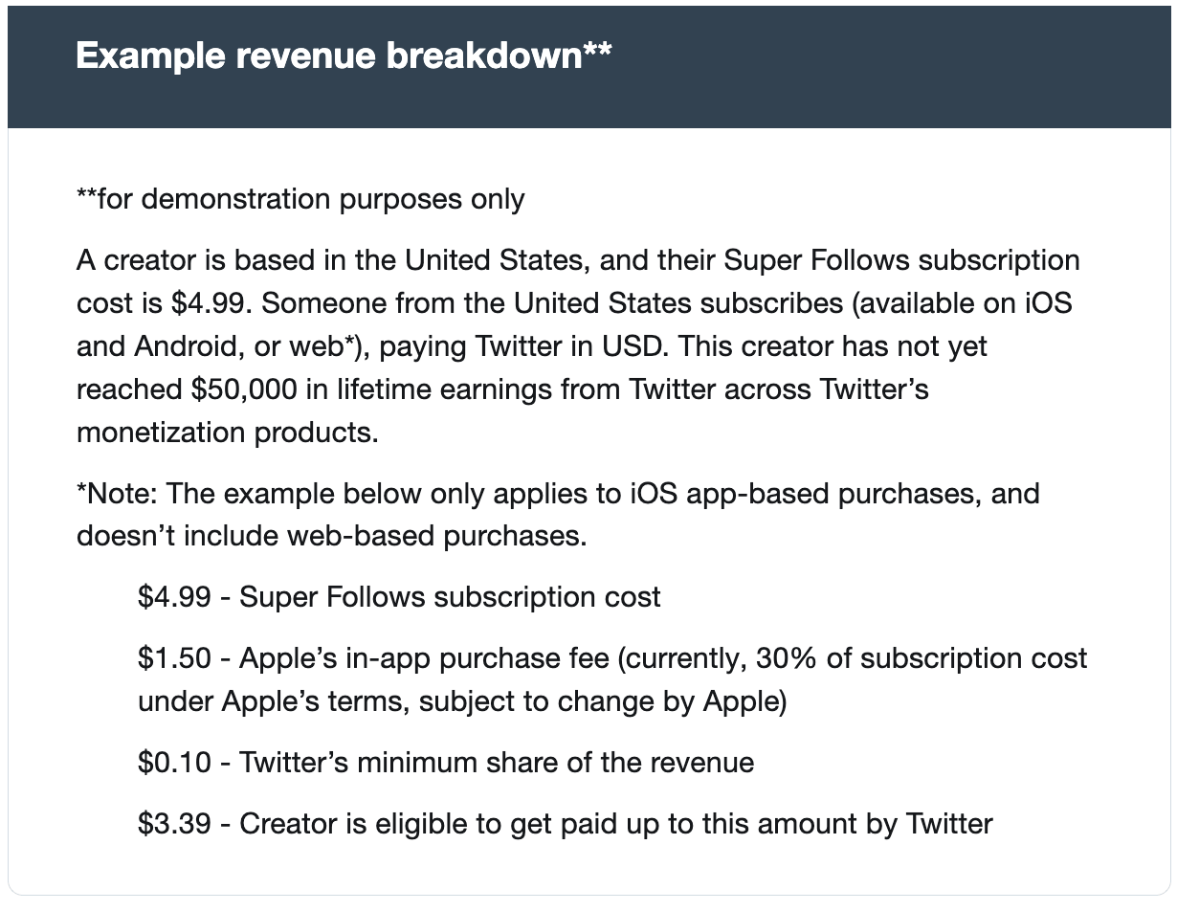Click the '**for demonstration purposes only' line

[300, 199]
